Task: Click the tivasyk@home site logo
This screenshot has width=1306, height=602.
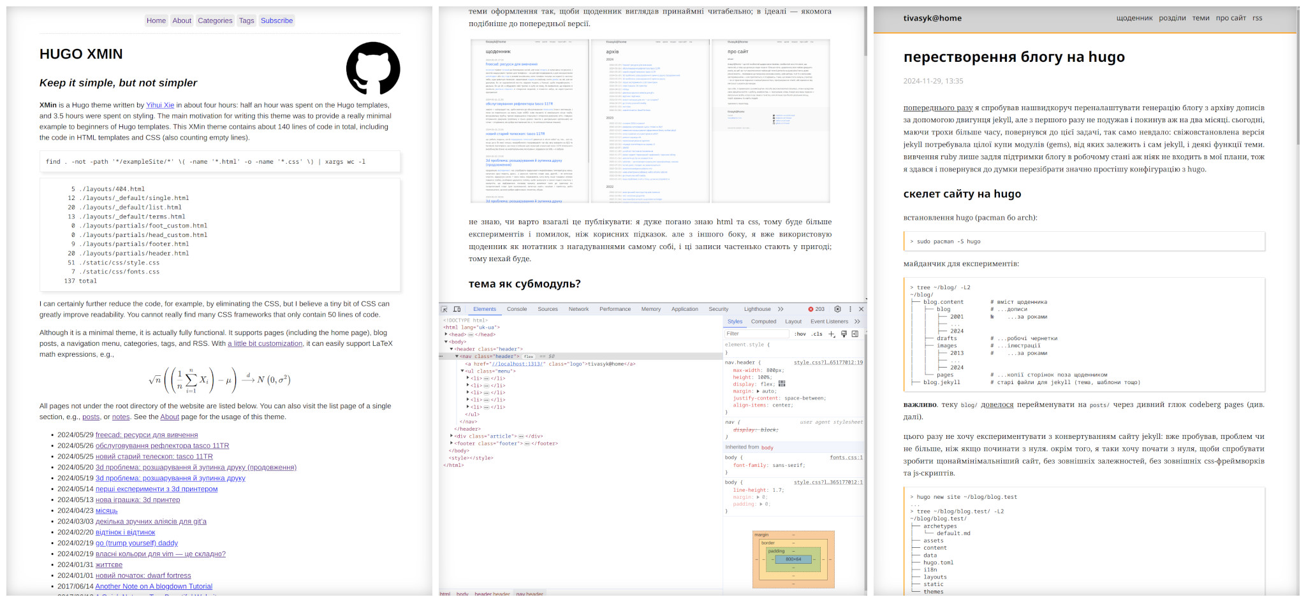Action: (932, 18)
